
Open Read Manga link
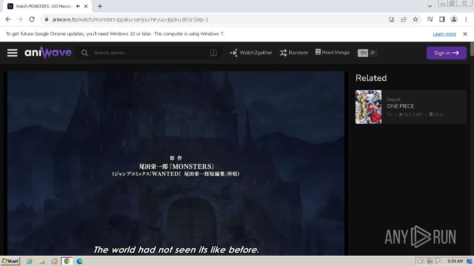[x=332, y=52]
